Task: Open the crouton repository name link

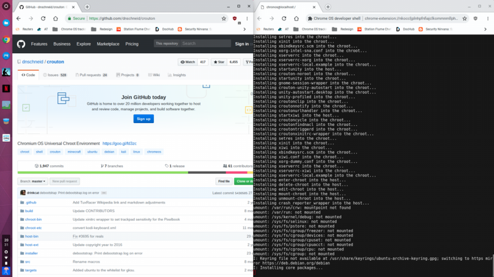Action: [55, 62]
